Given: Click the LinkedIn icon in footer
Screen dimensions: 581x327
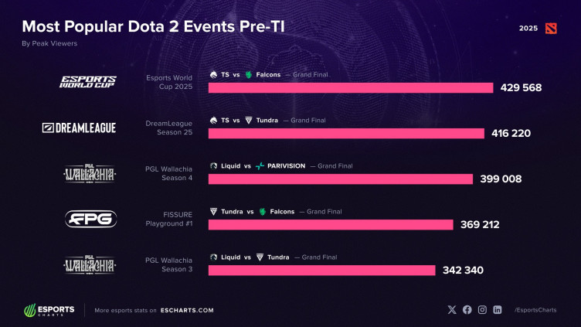Looking at the screenshot, I should click(x=498, y=309).
